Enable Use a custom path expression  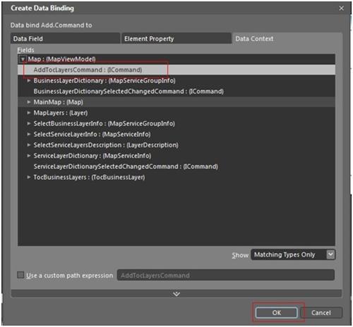pyautogui.click(x=20, y=275)
